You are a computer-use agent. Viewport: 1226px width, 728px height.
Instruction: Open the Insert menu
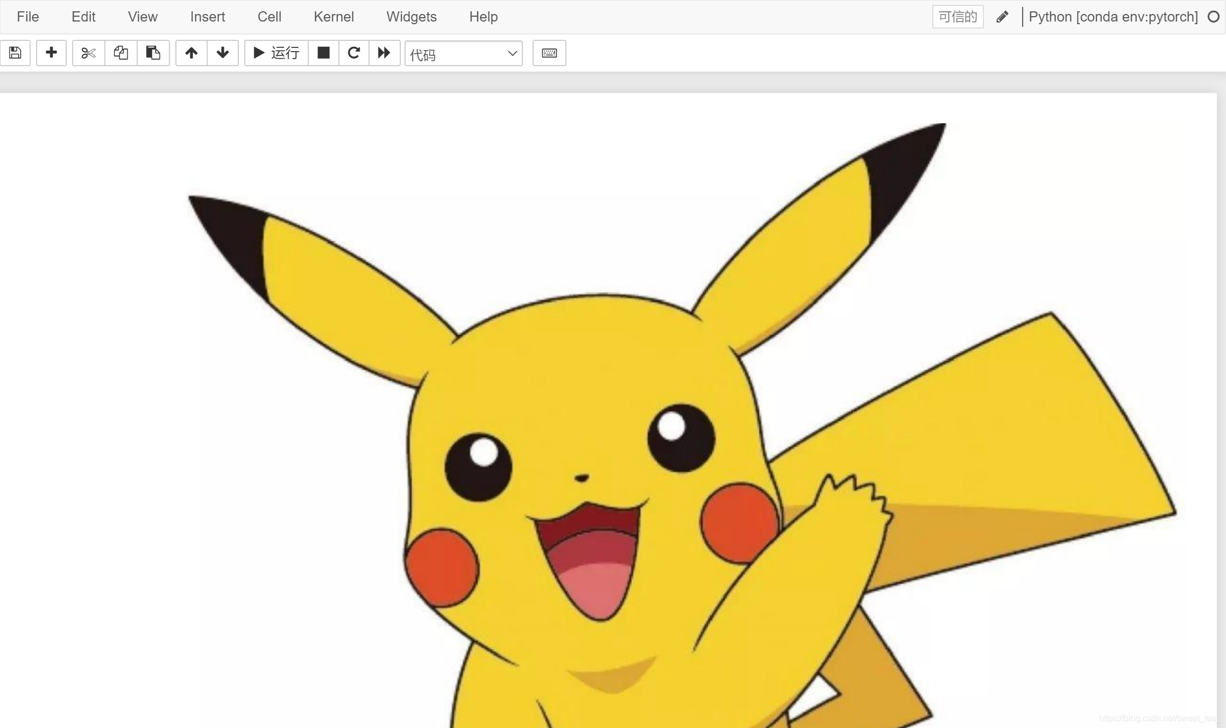click(x=208, y=17)
